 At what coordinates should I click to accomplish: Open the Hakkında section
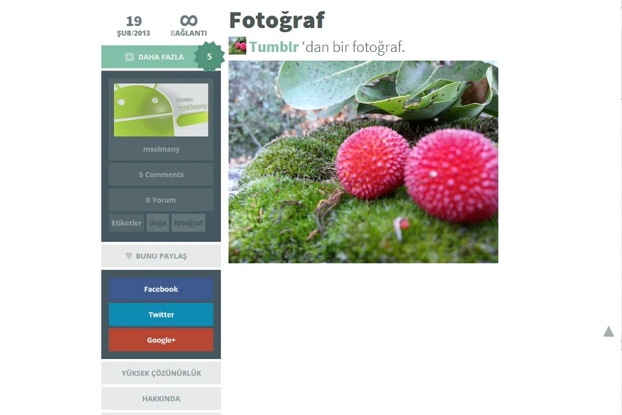[161, 398]
